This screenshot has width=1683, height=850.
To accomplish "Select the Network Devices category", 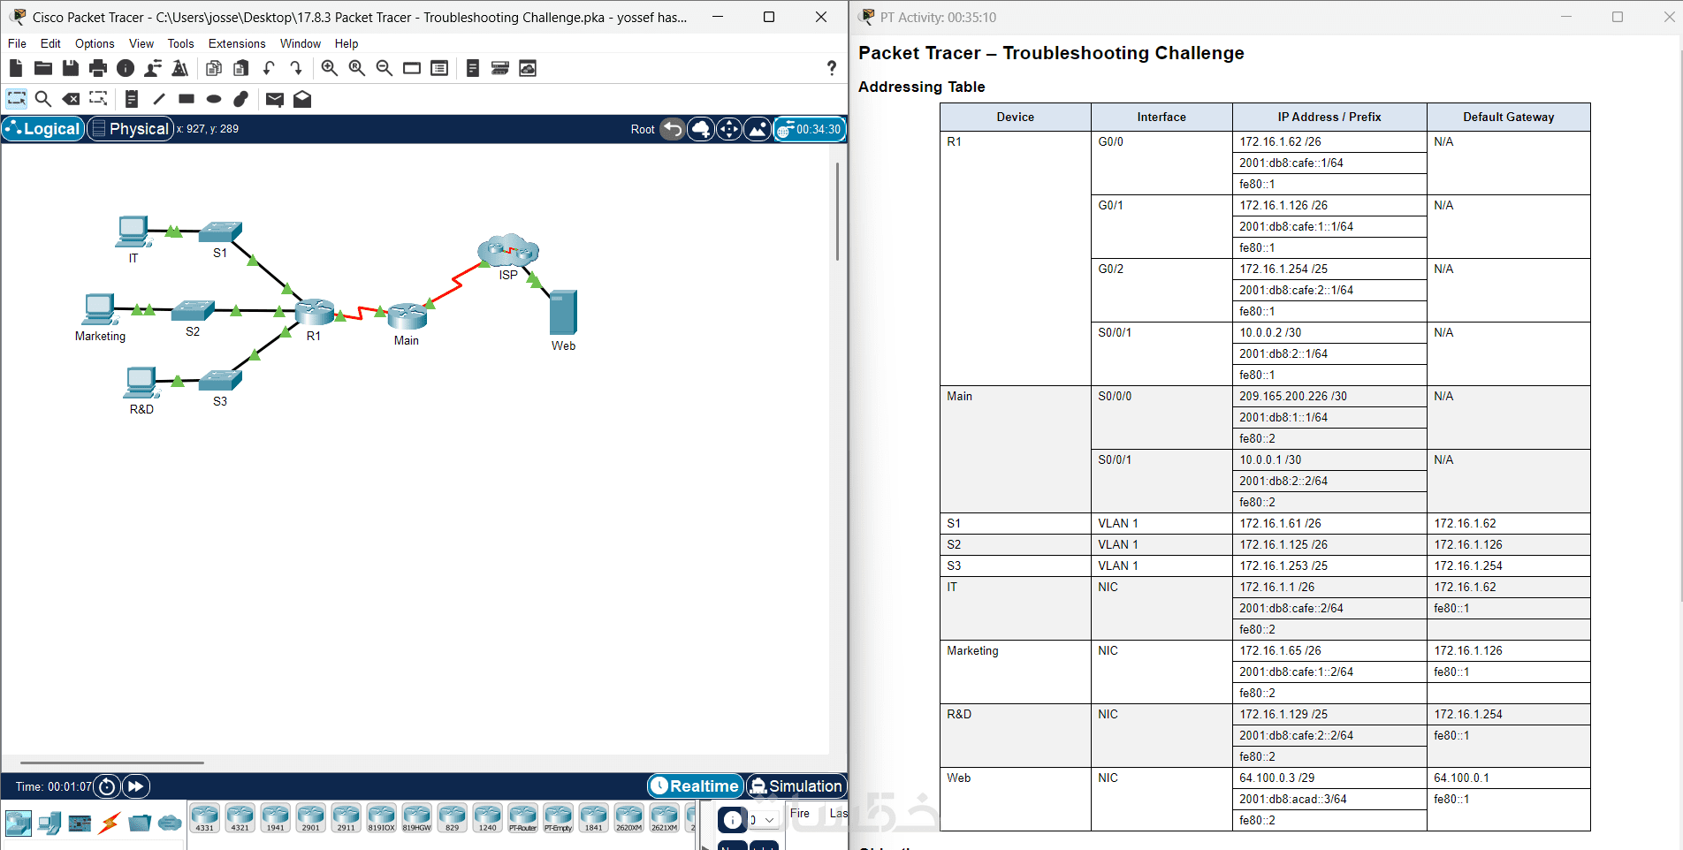I will pyautogui.click(x=19, y=823).
